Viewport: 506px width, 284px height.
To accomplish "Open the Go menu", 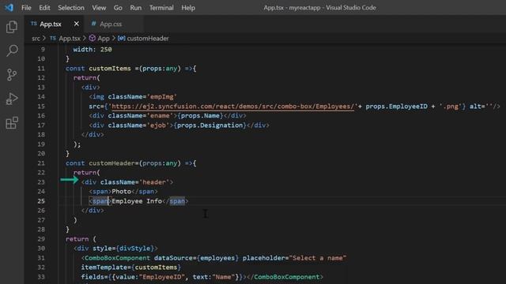I will pyautogui.click(x=118, y=8).
